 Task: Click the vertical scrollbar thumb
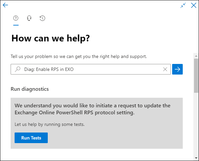point(196,76)
